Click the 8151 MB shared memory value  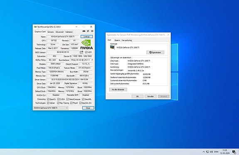click(x=146, y=83)
